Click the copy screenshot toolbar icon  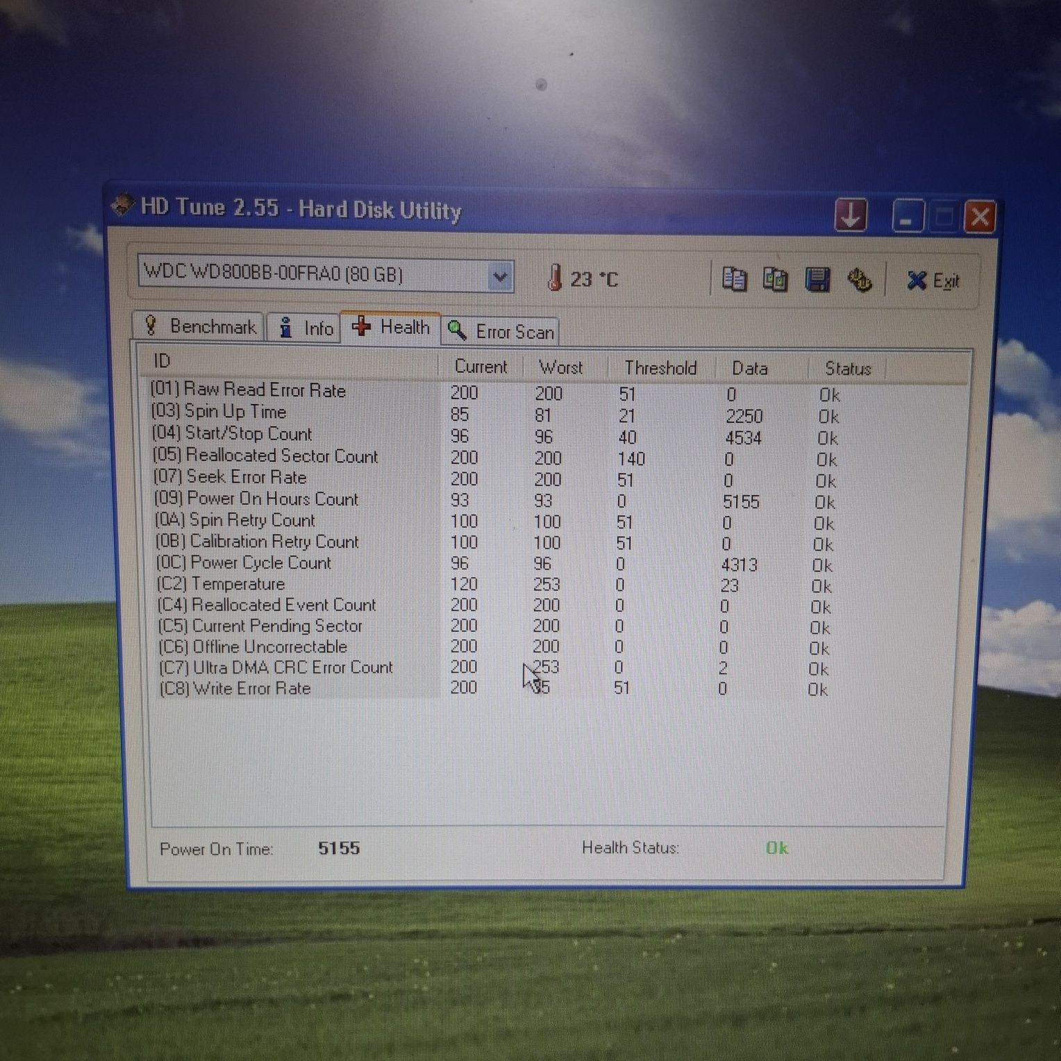click(x=775, y=280)
